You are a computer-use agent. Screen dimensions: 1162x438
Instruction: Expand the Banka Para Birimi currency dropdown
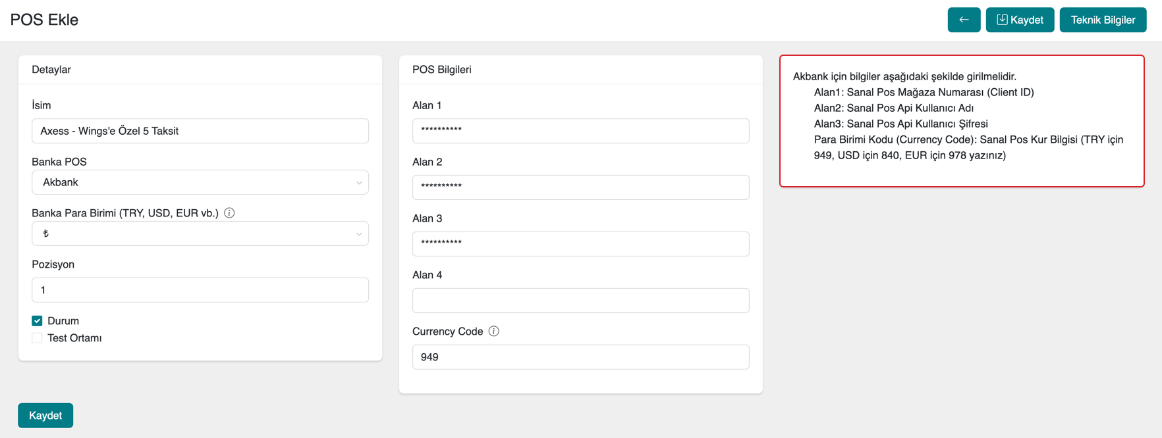tap(200, 233)
